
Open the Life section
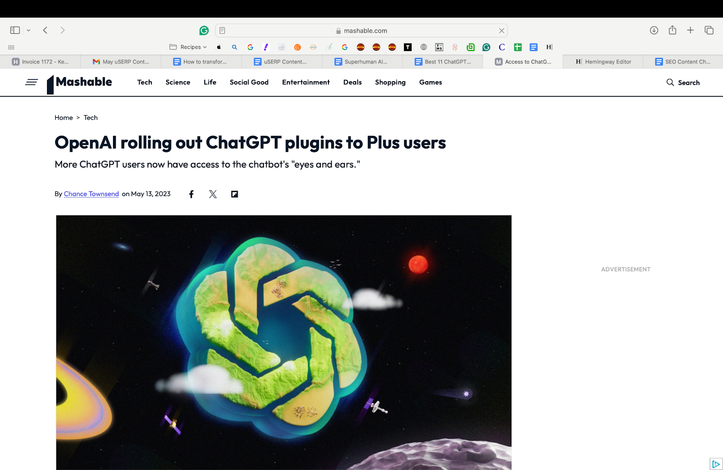(x=210, y=82)
